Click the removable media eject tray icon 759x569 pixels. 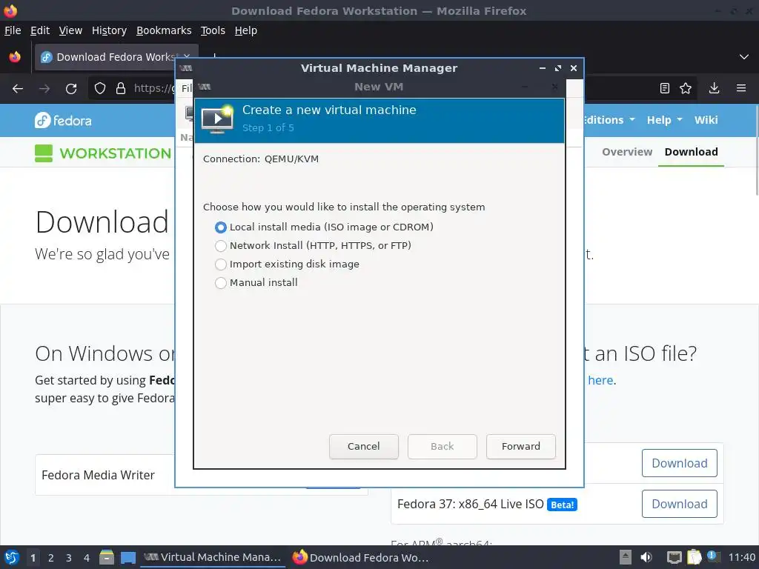pyautogui.click(x=626, y=557)
